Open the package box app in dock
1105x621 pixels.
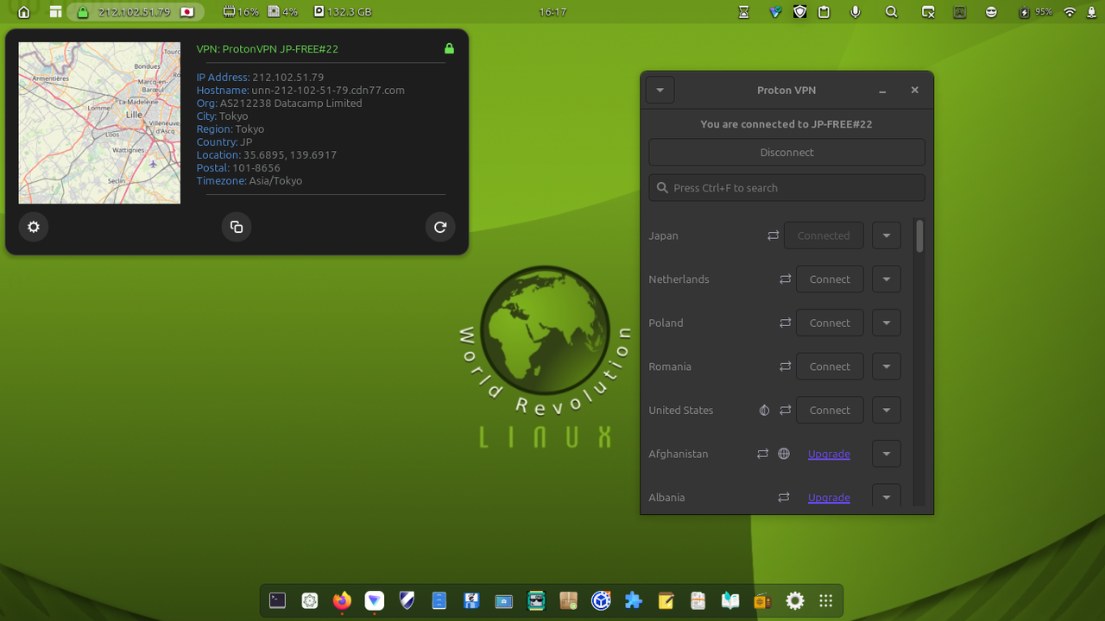[568, 600]
